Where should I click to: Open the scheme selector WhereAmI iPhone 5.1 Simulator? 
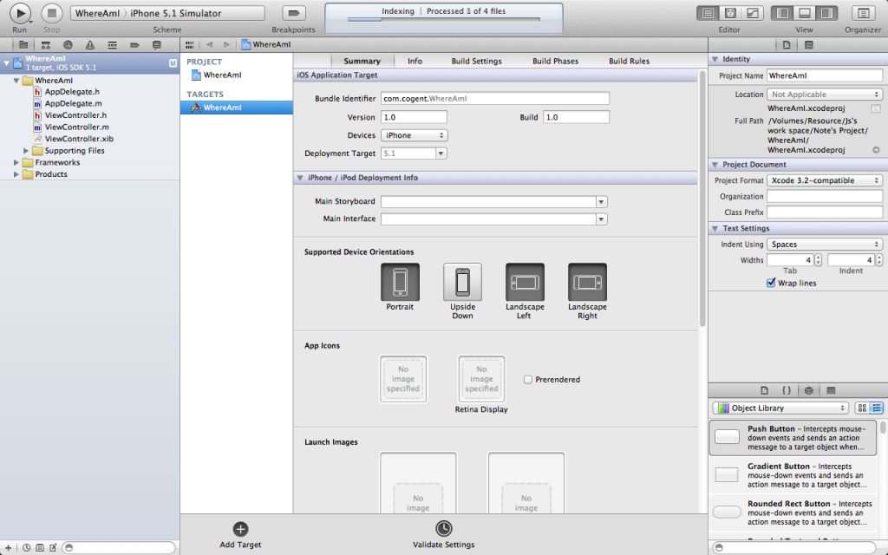167,13
